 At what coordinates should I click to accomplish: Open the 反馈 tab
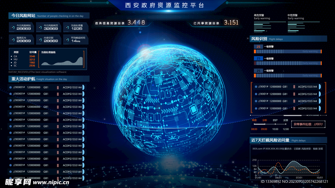286,120
